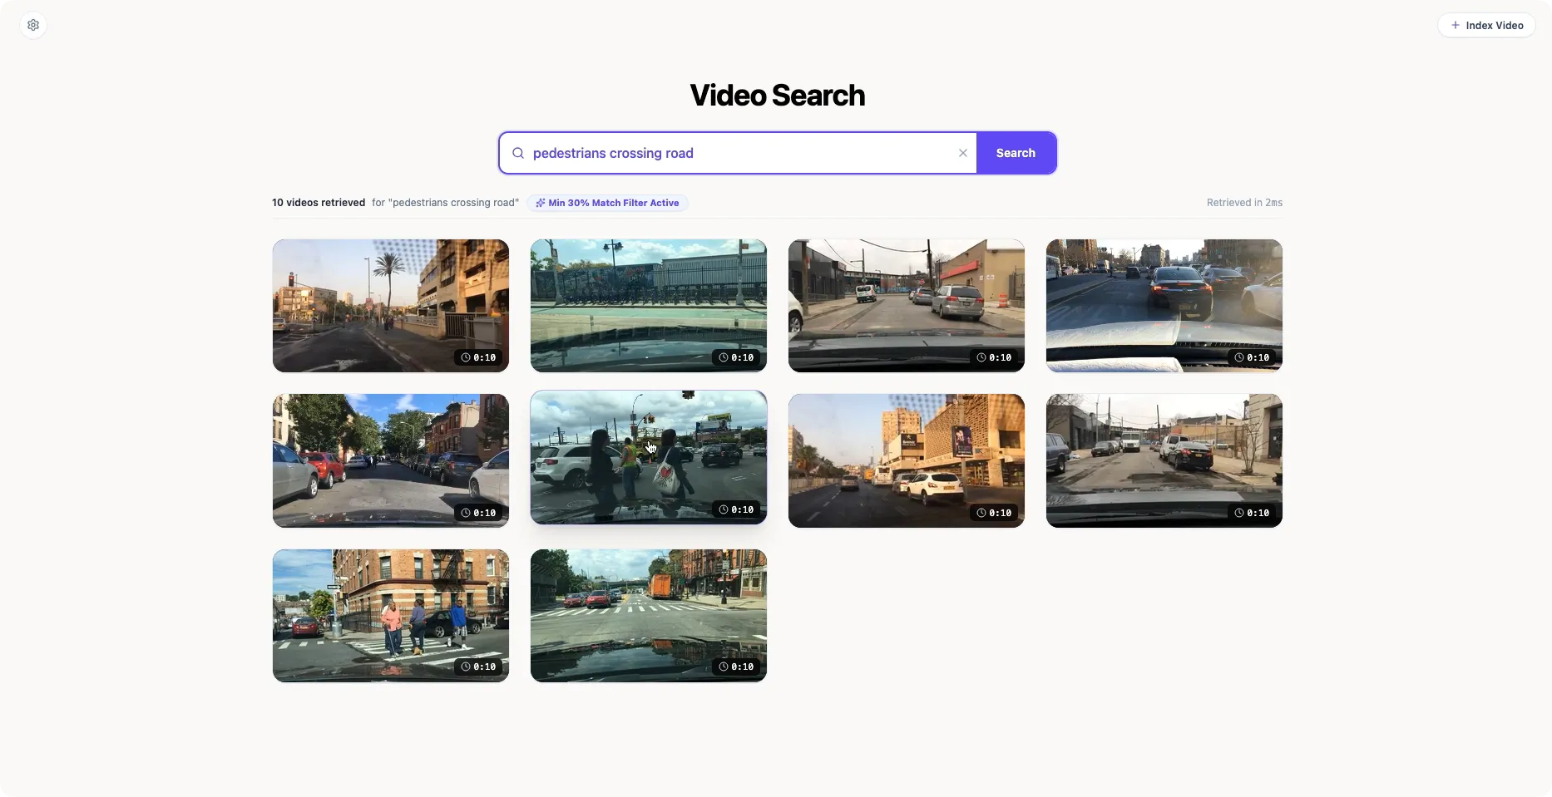This screenshot has width=1552, height=797.
Task: Click the Index Video button
Action: pos(1486,25)
